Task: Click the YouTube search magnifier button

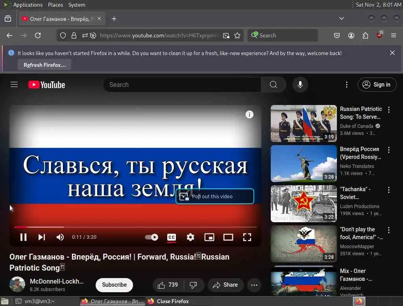Action: [x=274, y=85]
